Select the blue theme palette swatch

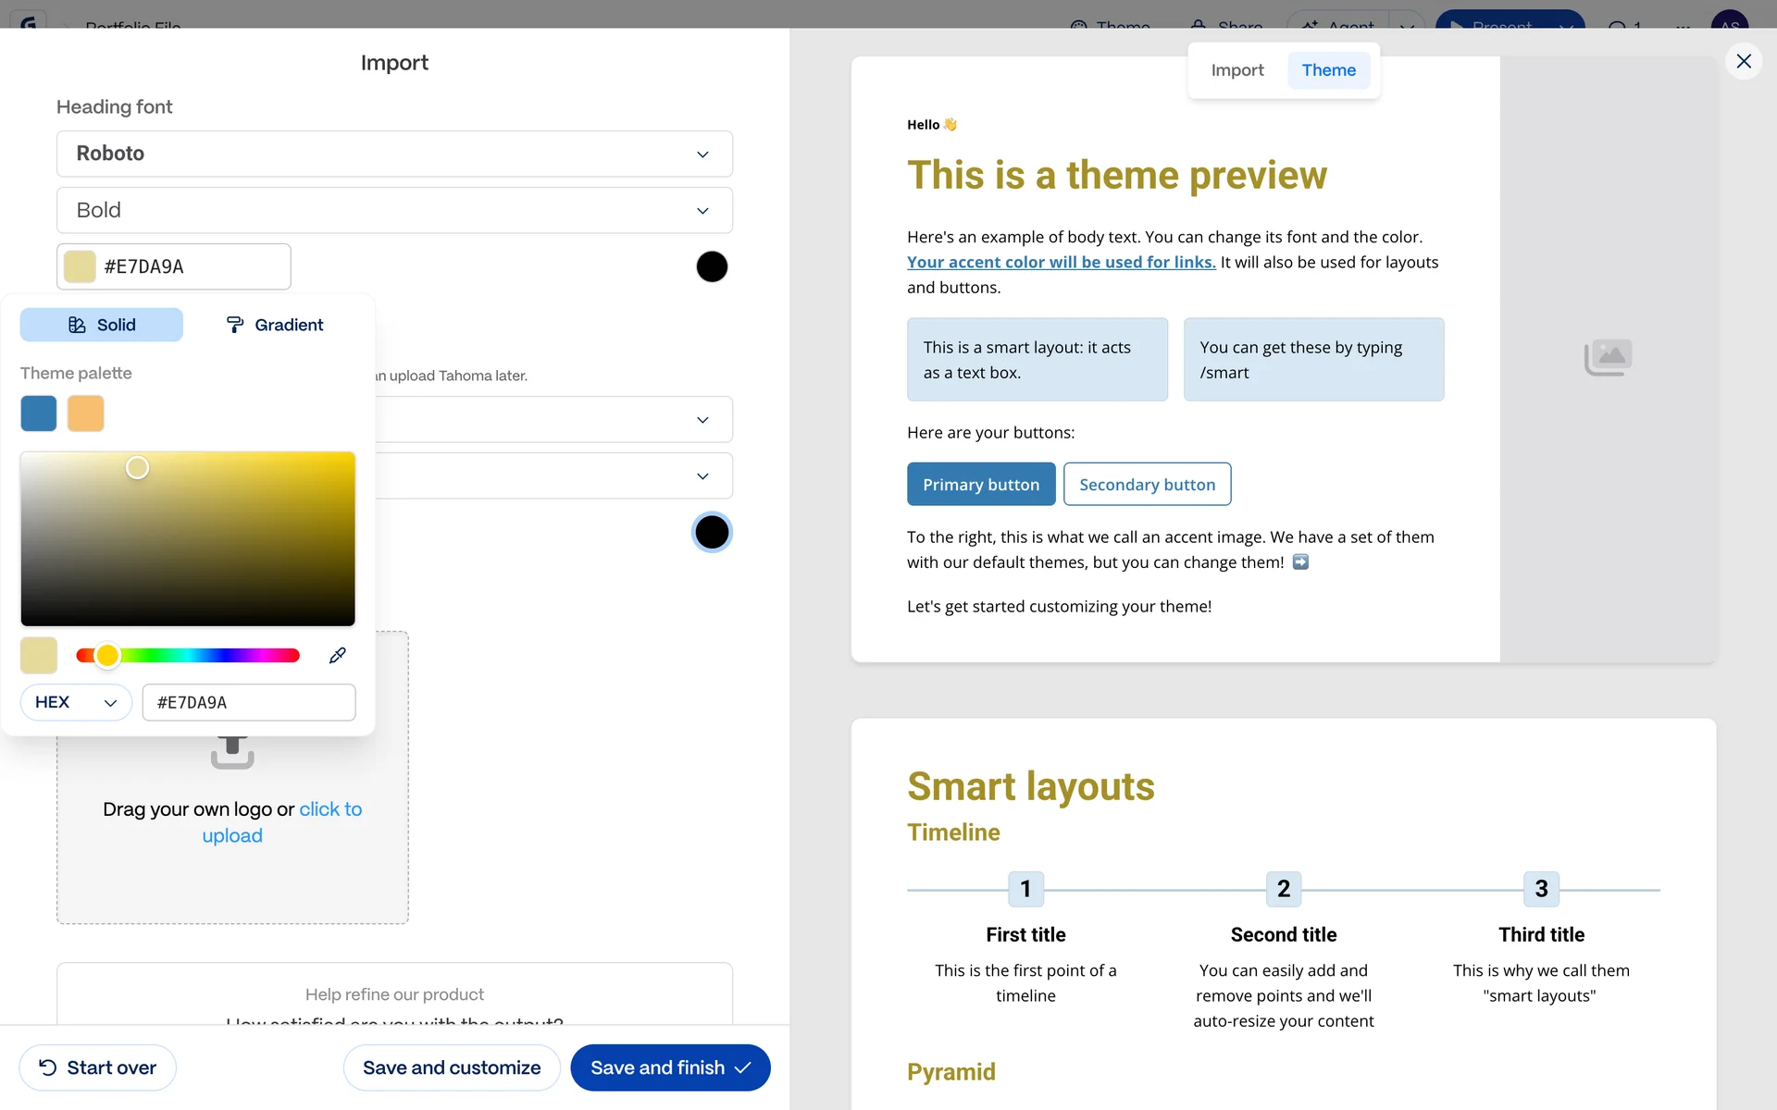(x=39, y=413)
